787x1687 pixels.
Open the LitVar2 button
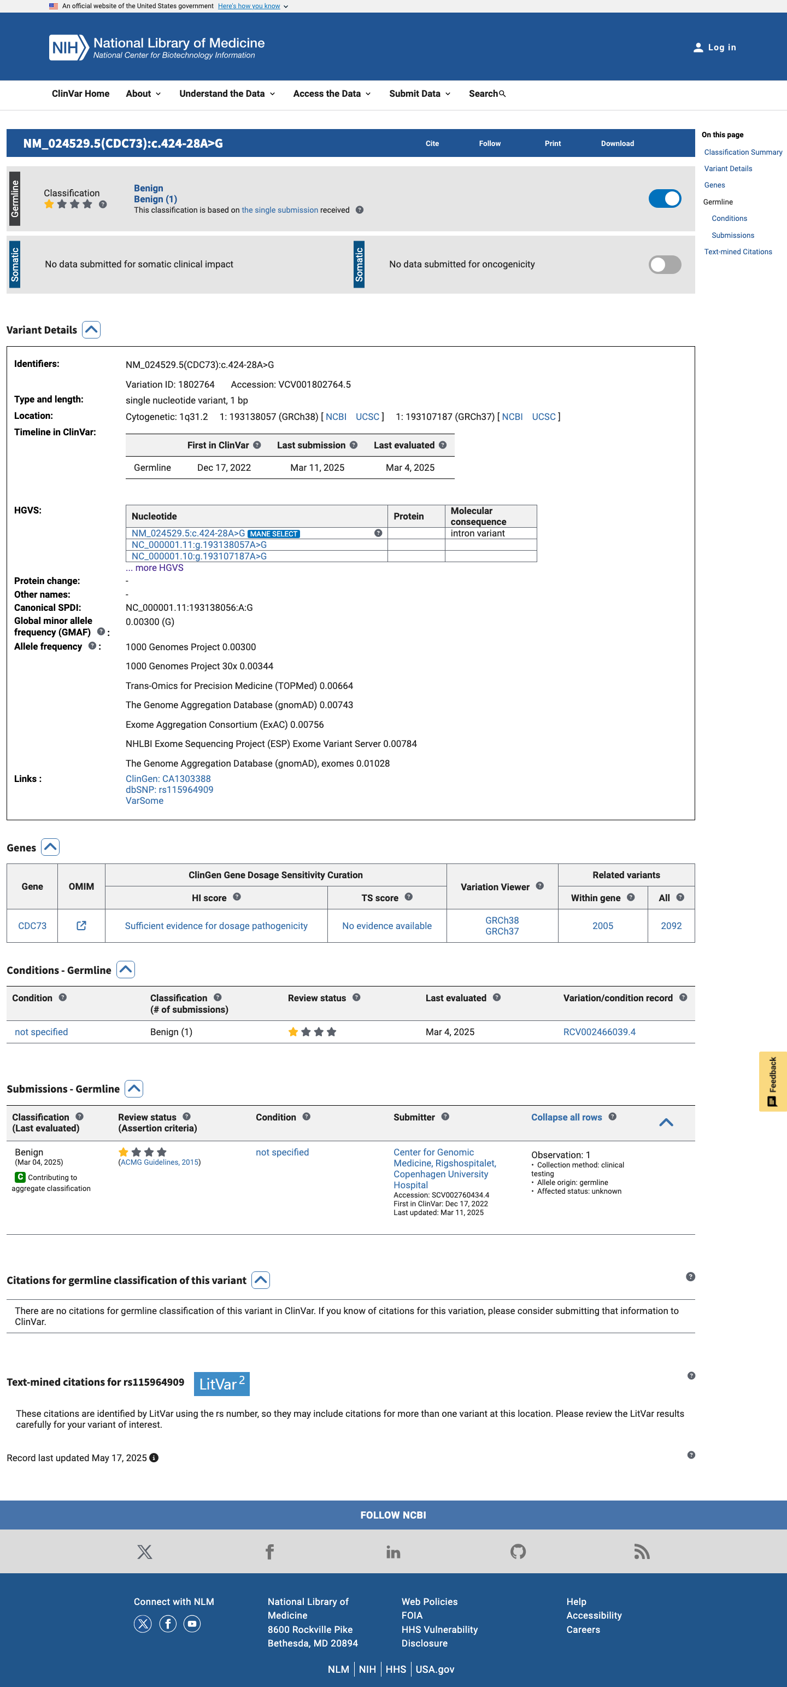221,1384
